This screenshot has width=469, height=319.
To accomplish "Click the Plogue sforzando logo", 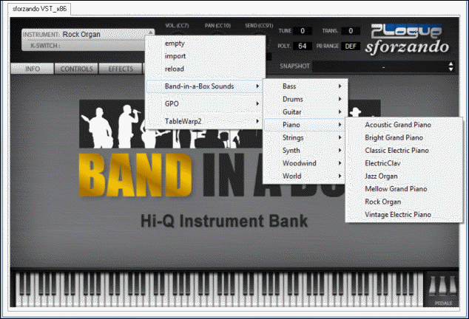I will (x=407, y=40).
